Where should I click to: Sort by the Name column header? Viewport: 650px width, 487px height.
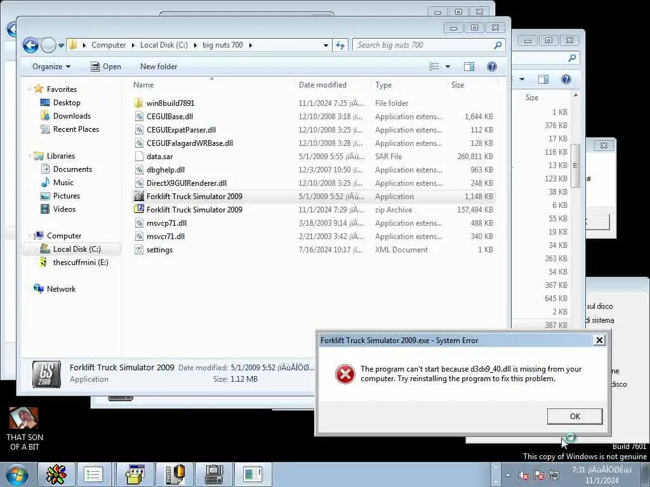click(143, 85)
